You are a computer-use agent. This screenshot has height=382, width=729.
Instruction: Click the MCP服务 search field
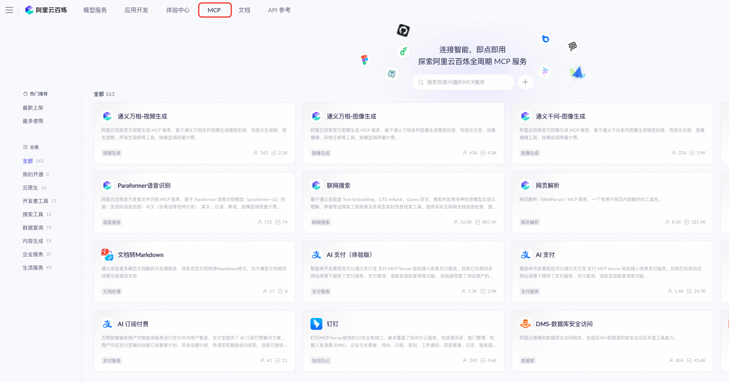click(x=463, y=82)
